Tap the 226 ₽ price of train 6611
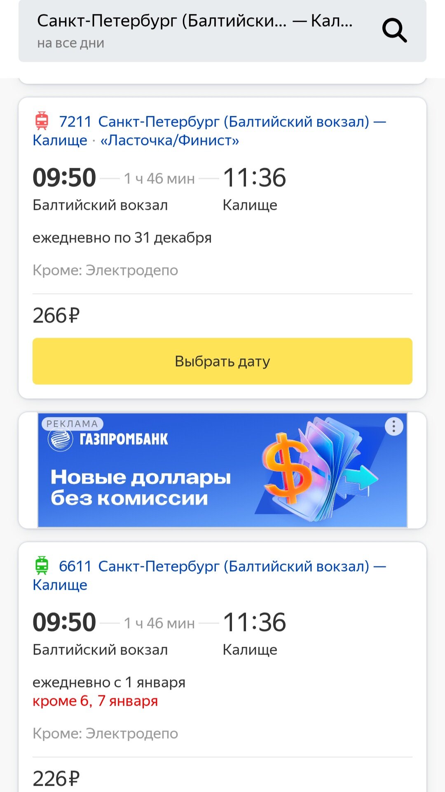 pos(56,779)
